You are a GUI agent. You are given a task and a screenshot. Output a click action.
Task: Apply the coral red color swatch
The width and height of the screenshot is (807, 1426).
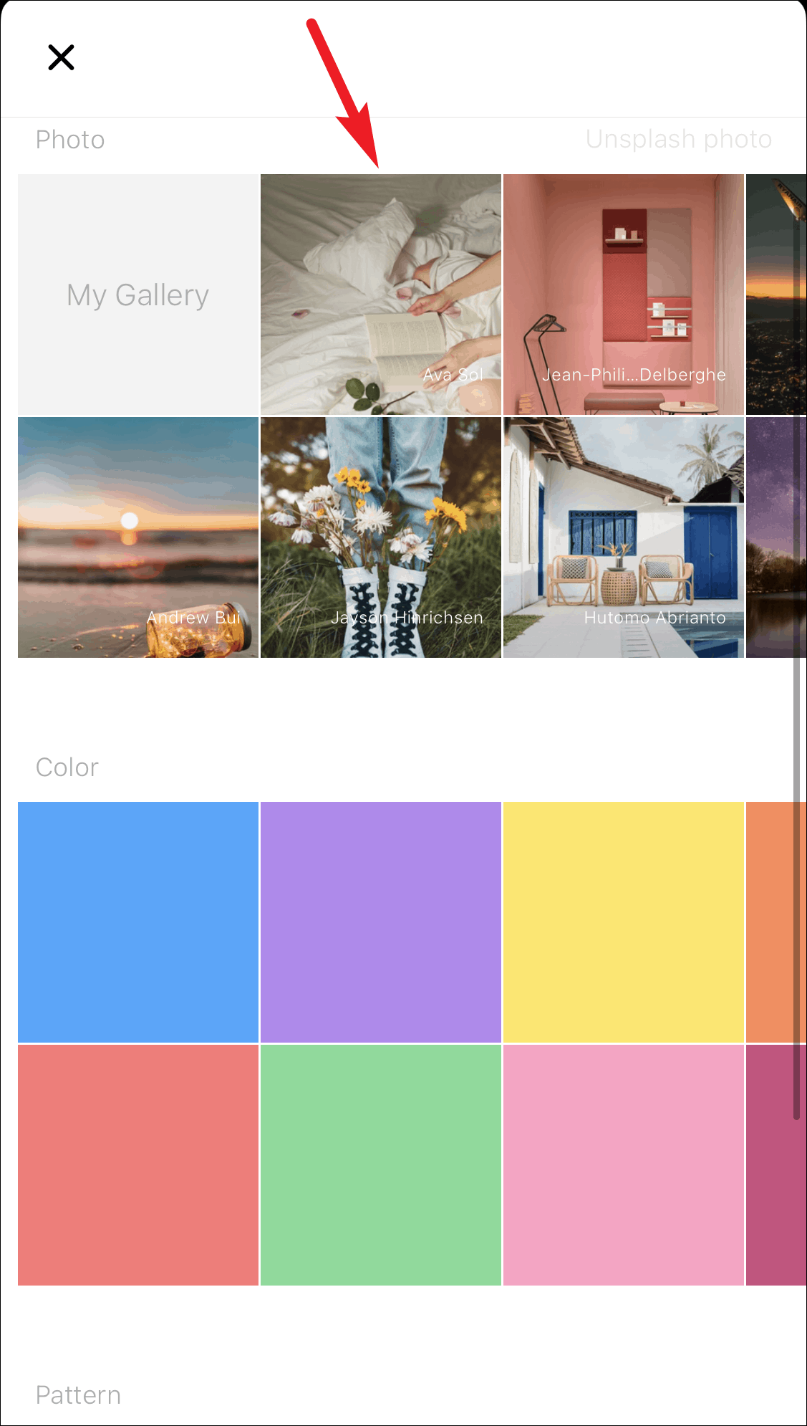tap(138, 1165)
